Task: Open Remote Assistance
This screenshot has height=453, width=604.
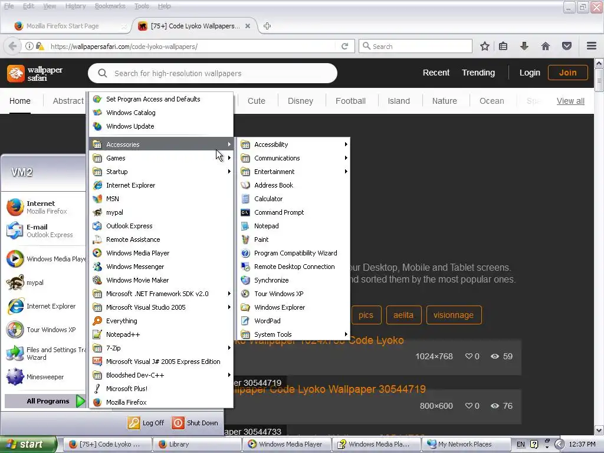Action: 161,239
